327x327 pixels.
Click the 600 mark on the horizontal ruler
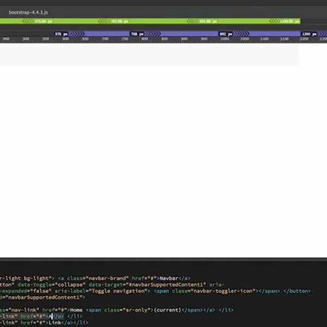pos(65,39)
